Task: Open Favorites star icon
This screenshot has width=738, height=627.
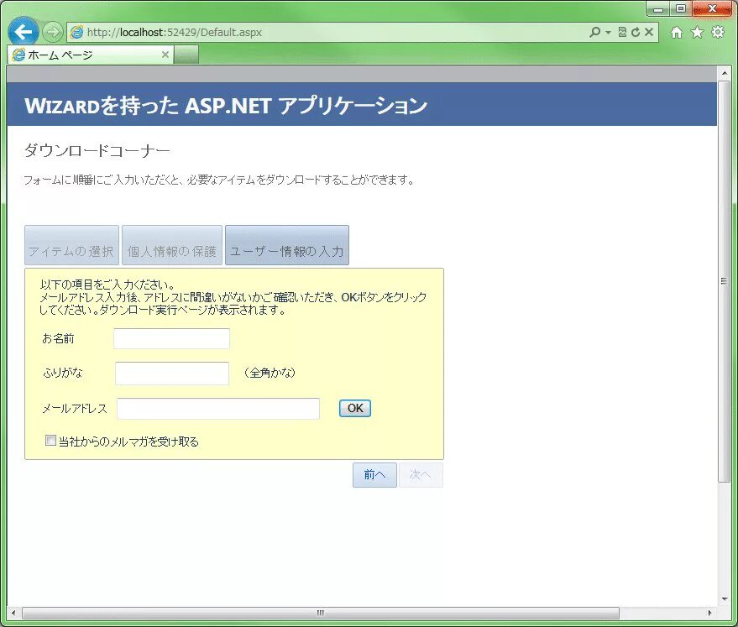Action: (x=697, y=32)
